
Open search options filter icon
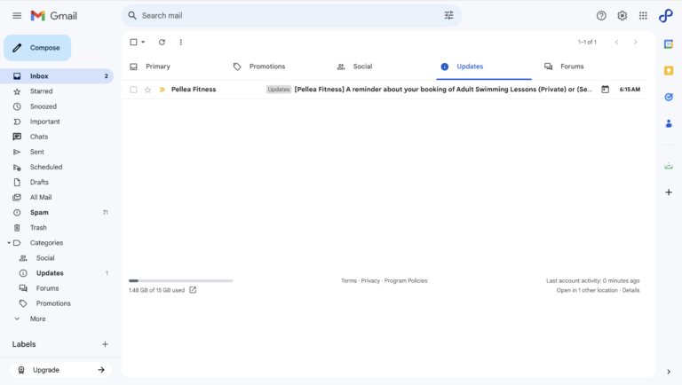[448, 16]
